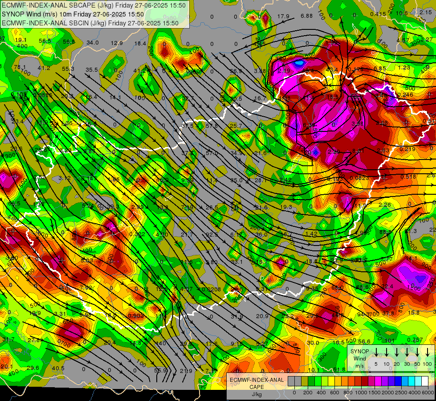This screenshot has height=401, width=436.
Task: Click the station value 6.88
Action: click(307, 16)
